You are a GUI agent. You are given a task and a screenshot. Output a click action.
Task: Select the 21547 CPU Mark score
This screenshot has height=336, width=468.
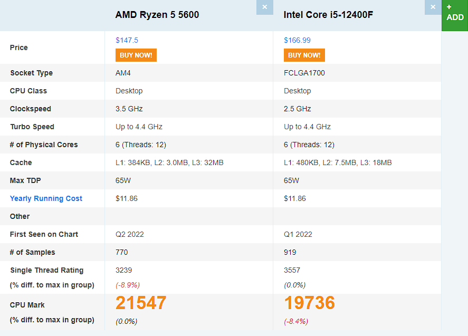click(x=141, y=303)
